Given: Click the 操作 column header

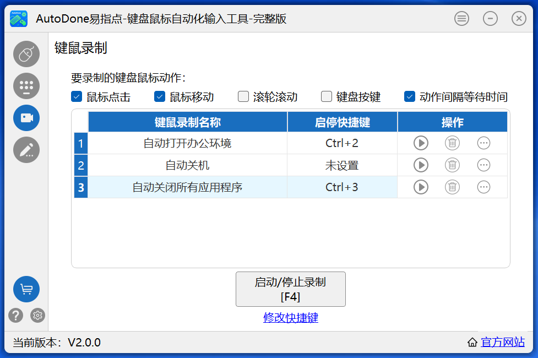Looking at the screenshot, I should [453, 122].
